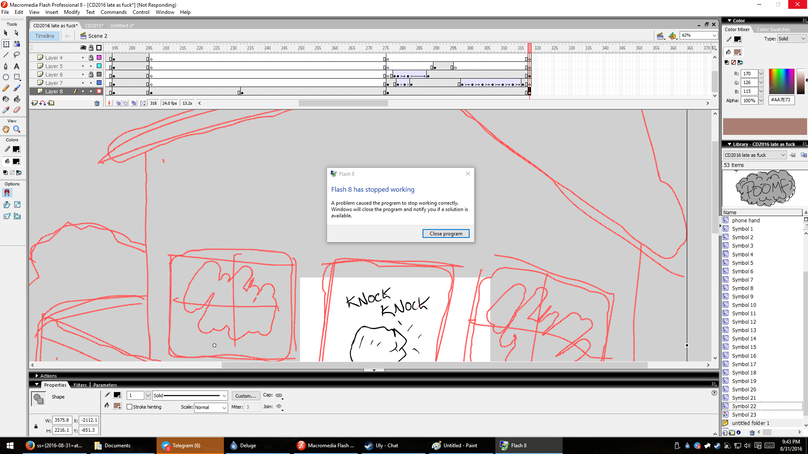808x454 pixels.
Task: Click the Close program button
Action: (446, 234)
